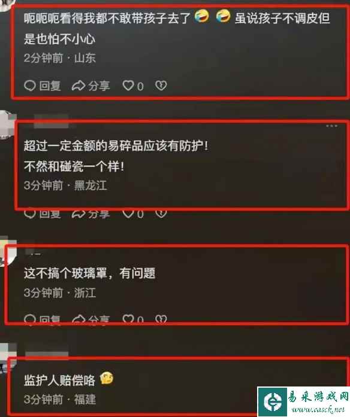Viewport: 350px width, 417px height.
Task: Dislike the 山东 comment with the broken heart
Action: [x=161, y=86]
